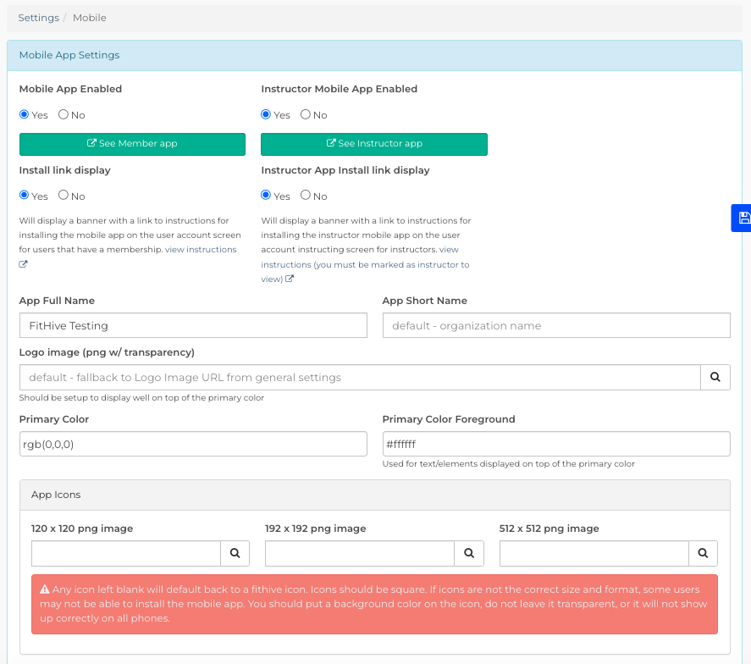Screen dimensions: 751x664
Task: Browse for 512 x 512 icon image
Action: point(703,553)
